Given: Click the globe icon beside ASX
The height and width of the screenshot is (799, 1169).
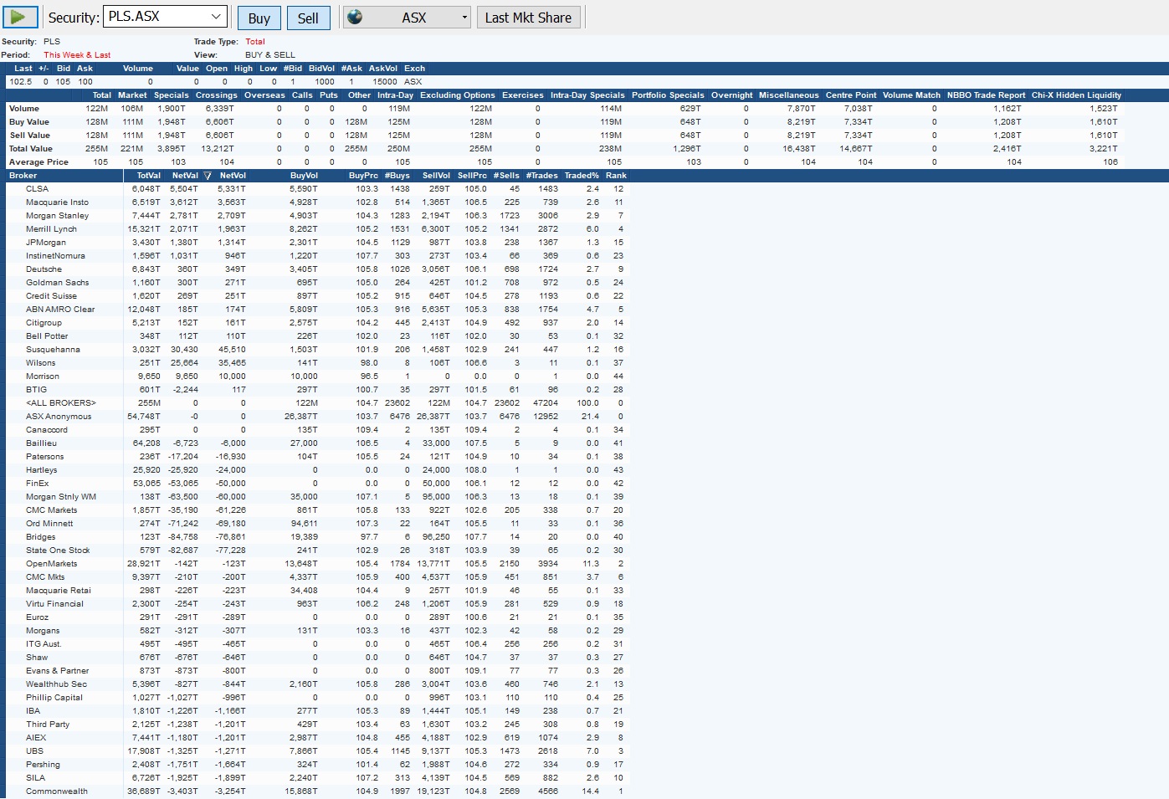Looking at the screenshot, I should [x=355, y=17].
